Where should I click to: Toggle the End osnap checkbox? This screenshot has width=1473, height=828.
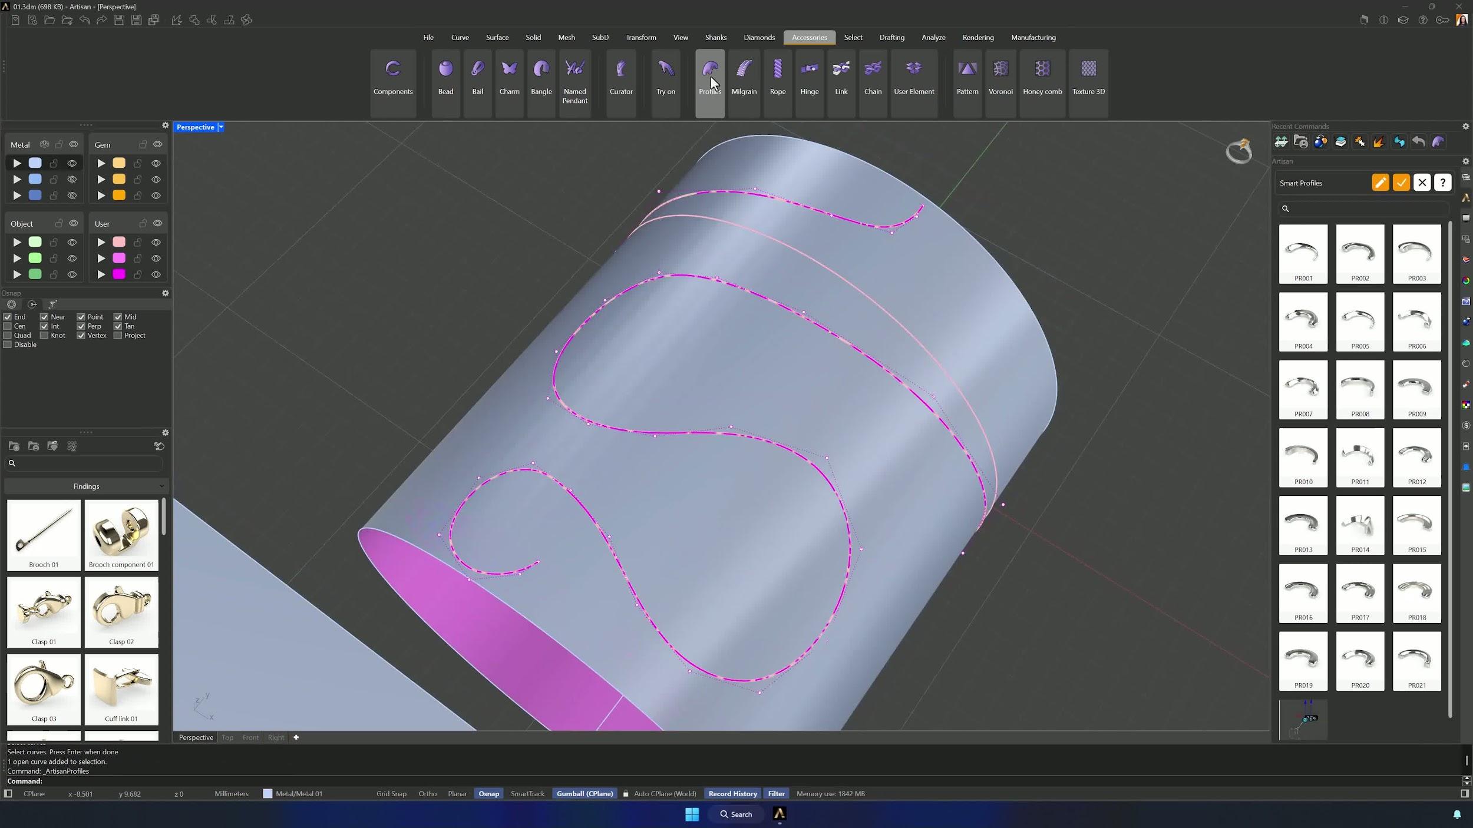tap(8, 317)
